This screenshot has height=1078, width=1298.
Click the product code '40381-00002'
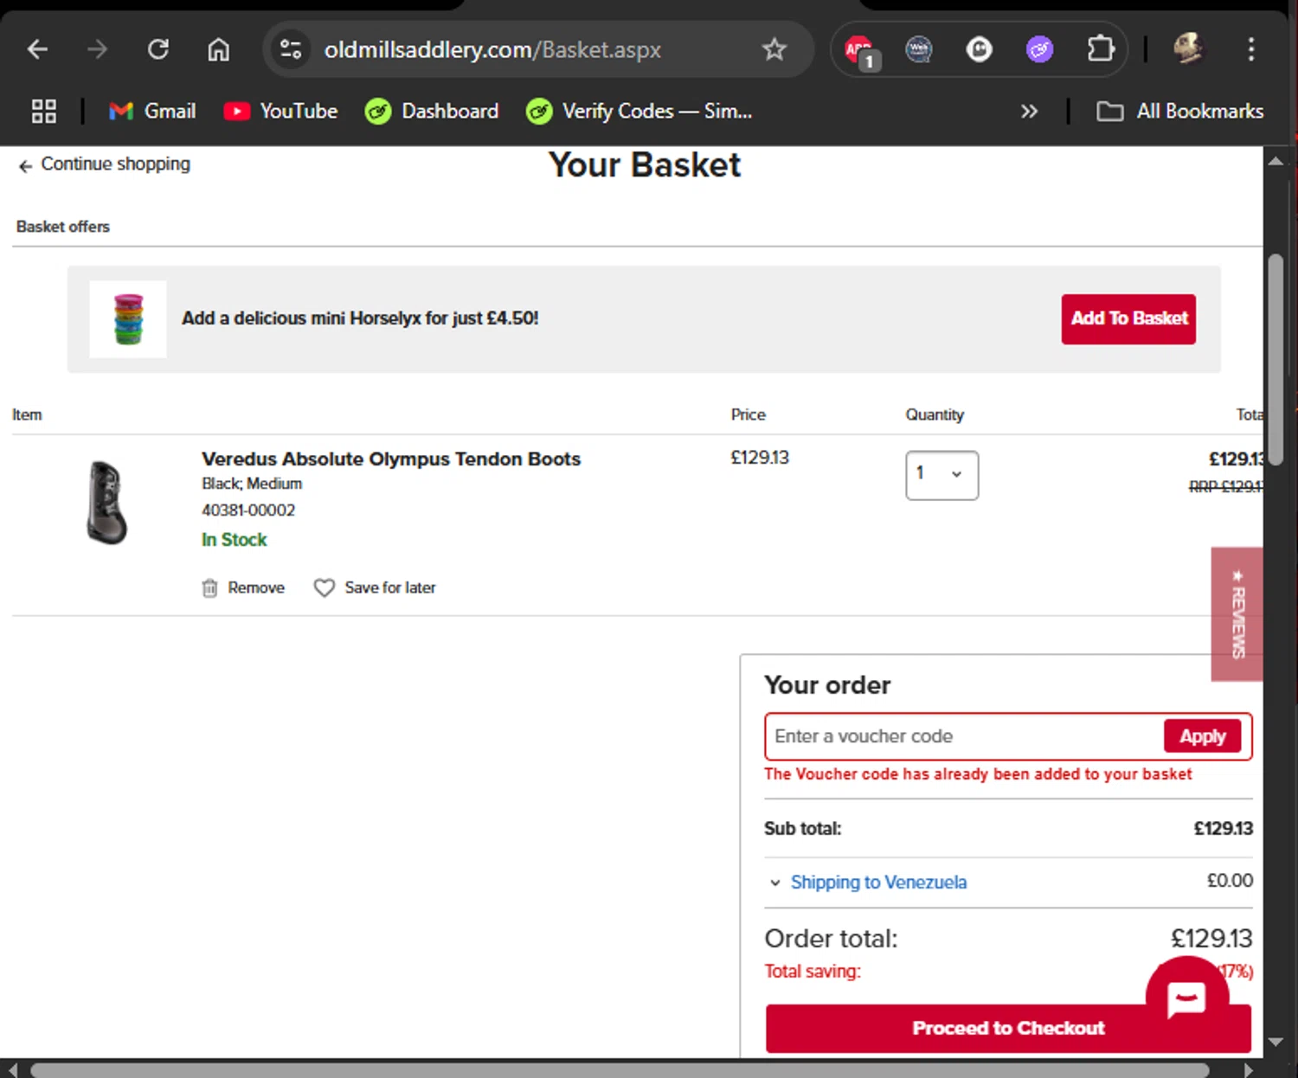point(248,510)
